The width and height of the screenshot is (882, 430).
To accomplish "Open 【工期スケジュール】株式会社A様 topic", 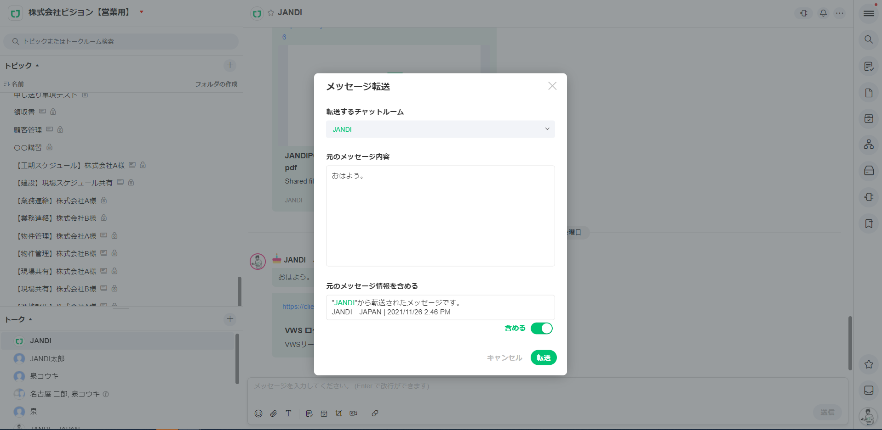I will [x=70, y=165].
